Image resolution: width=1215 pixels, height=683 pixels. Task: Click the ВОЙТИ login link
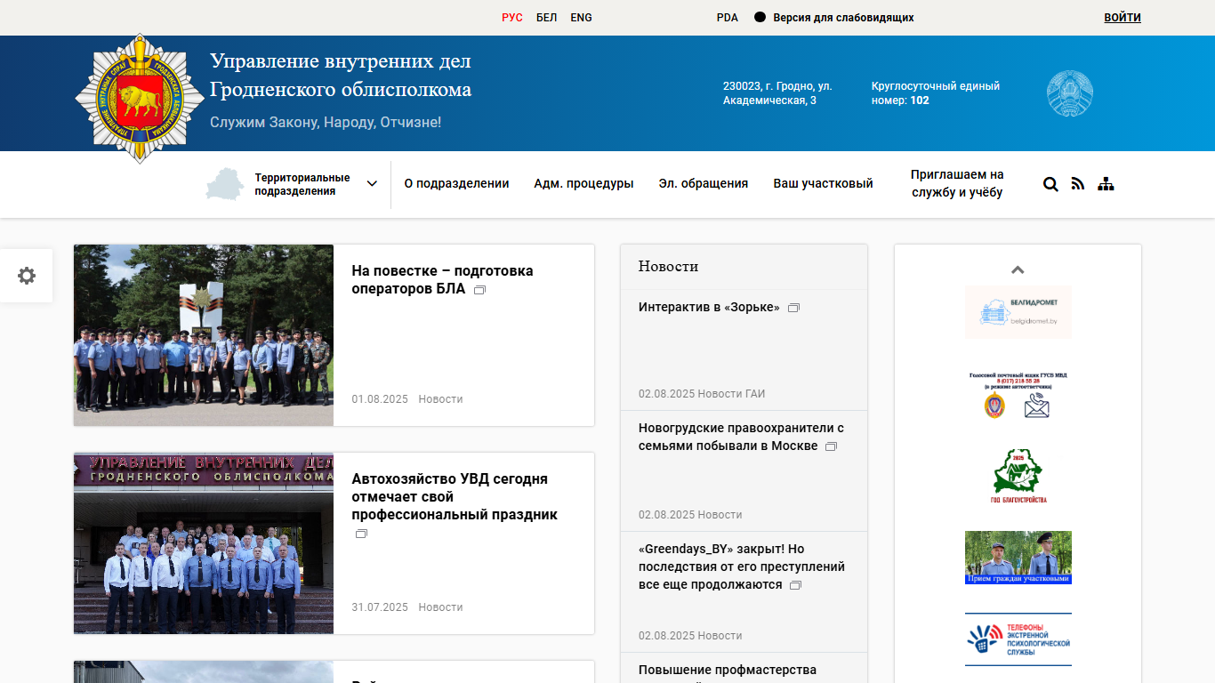[x=1122, y=18]
